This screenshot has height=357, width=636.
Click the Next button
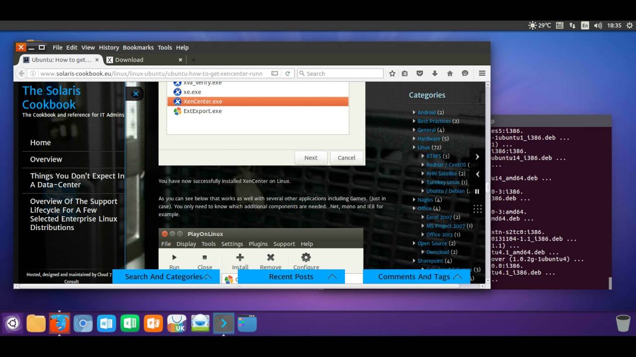coord(311,158)
